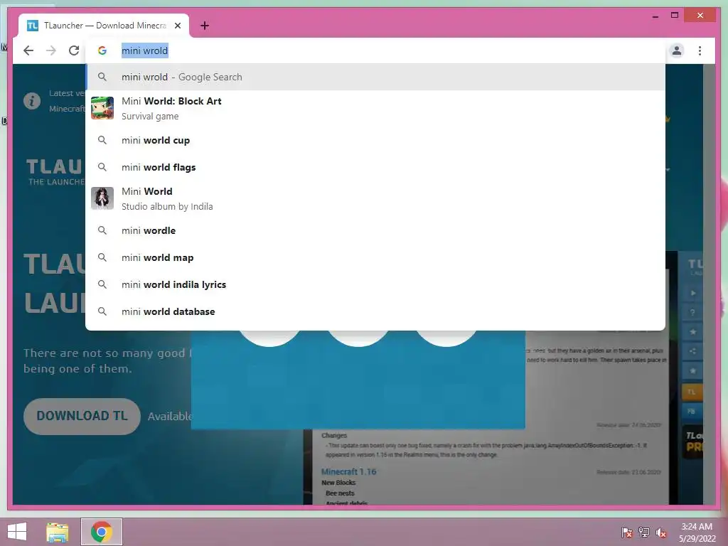Click search icon beside 'mini world cup'
This screenshot has height=546, width=728.
102,140
